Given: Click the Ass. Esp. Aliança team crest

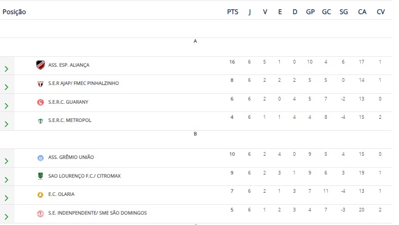Looking at the screenshot, I should pyautogui.click(x=40, y=65).
